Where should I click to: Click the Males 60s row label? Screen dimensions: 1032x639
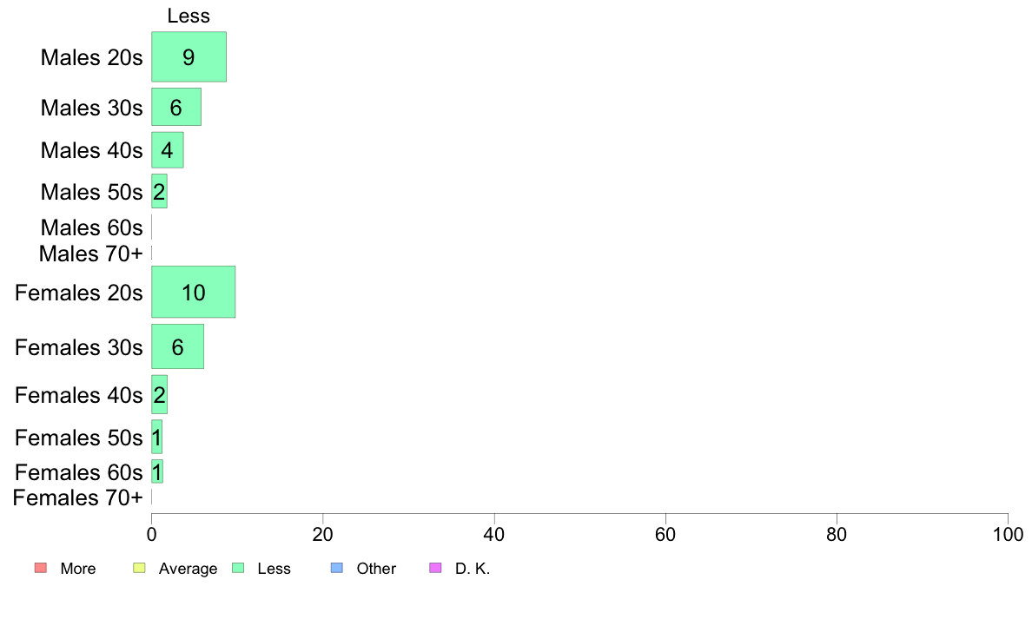coord(91,227)
